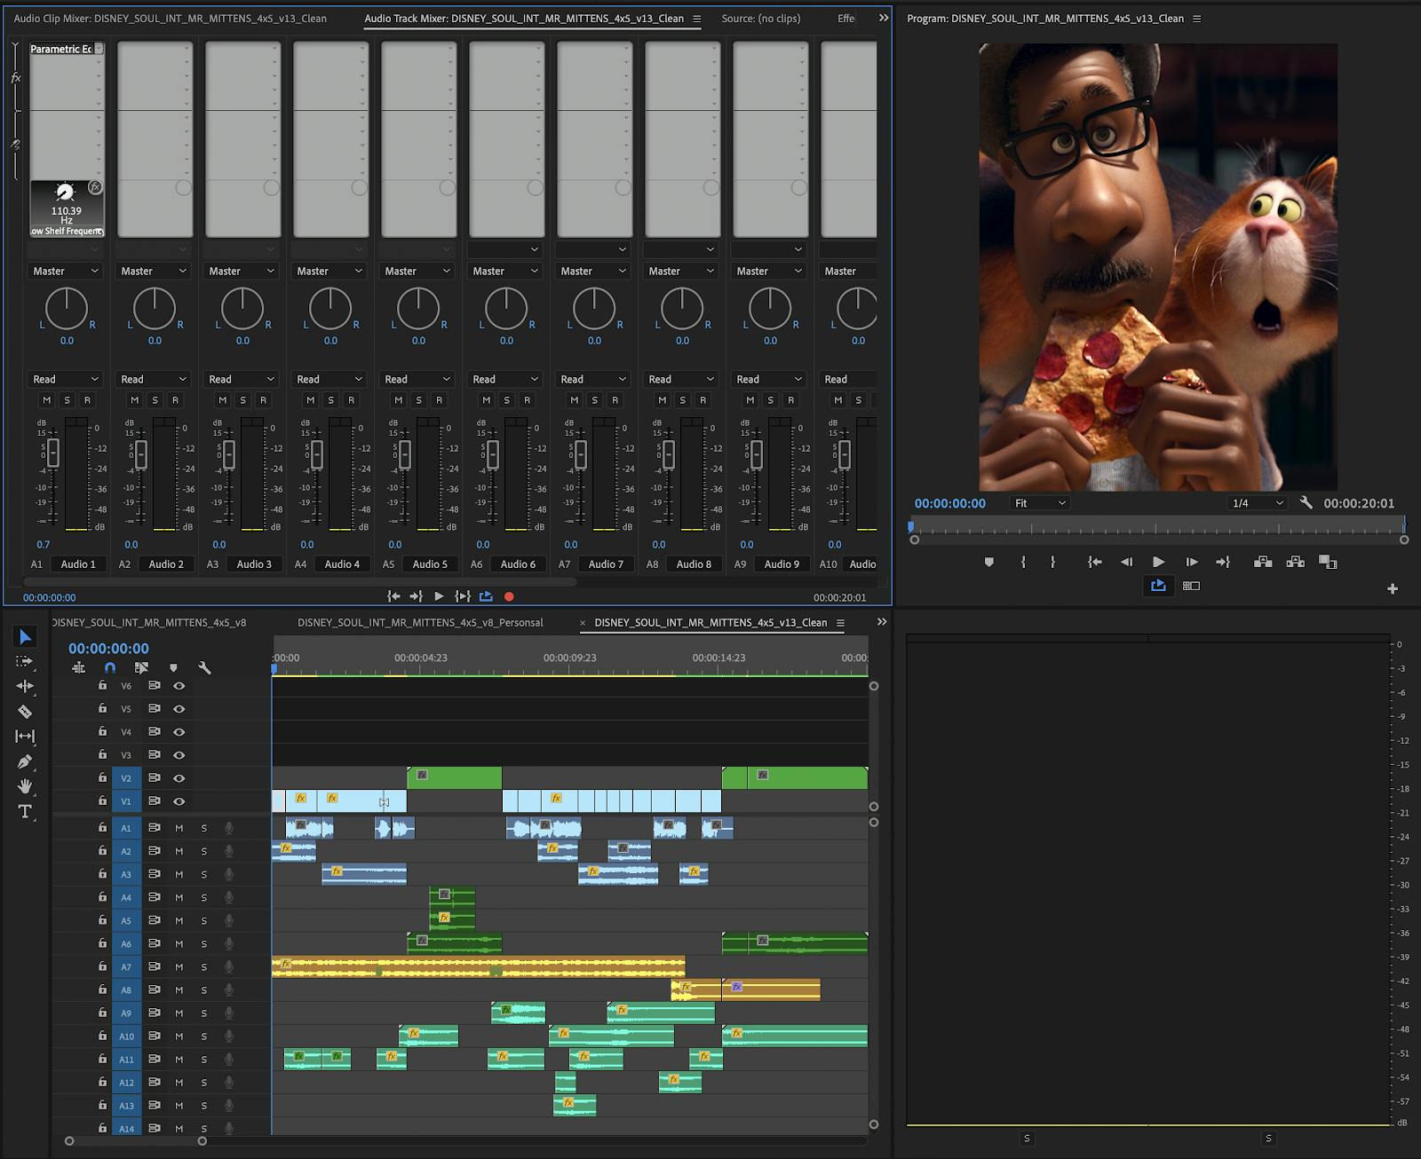1421x1159 pixels.
Task: Open the 1/4 playback resolution dropdown
Action: (x=1258, y=503)
